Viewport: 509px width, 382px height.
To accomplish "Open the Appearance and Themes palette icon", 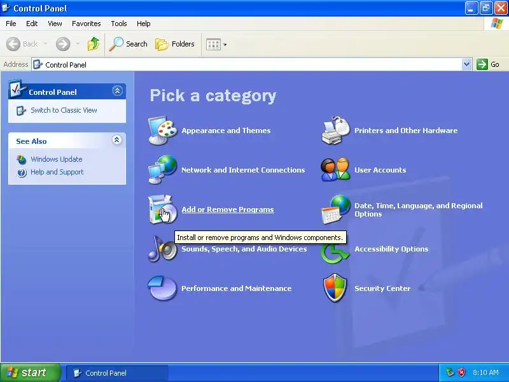I will (163, 131).
